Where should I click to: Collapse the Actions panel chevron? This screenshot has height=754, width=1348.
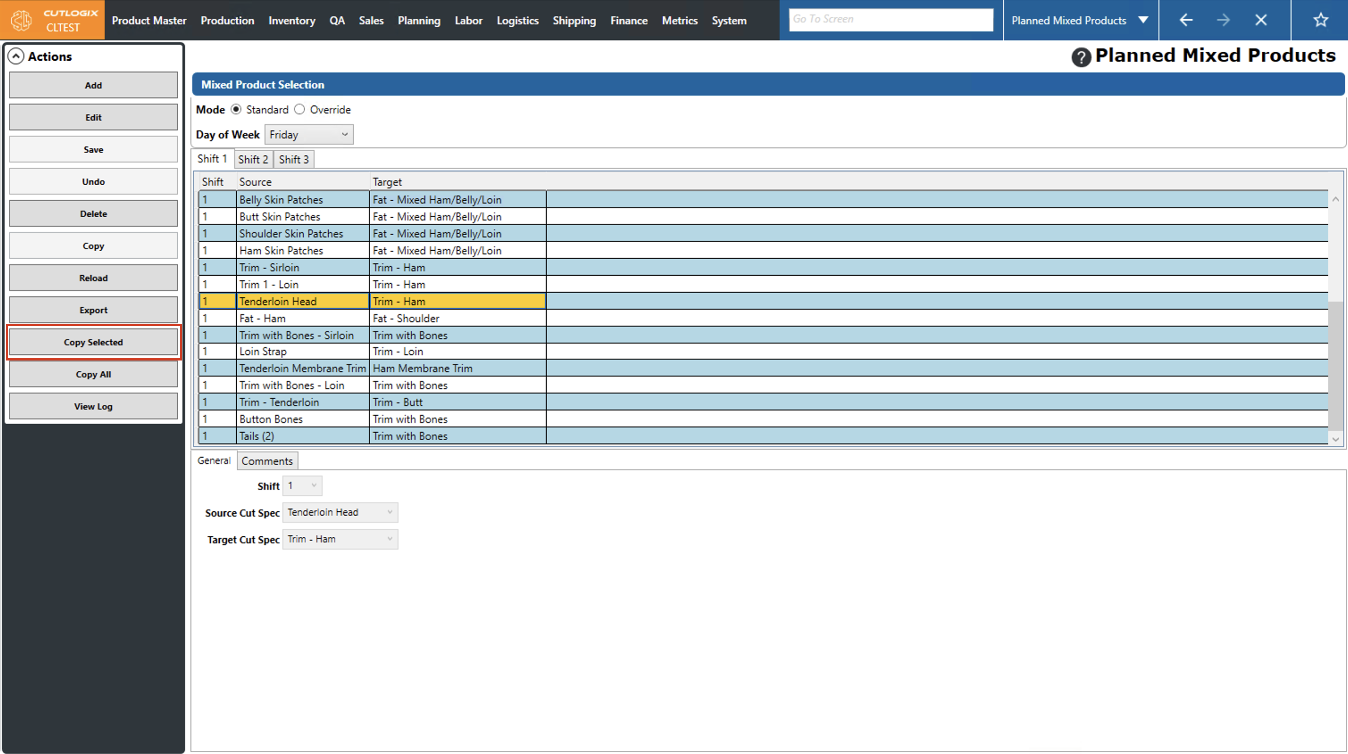click(16, 57)
